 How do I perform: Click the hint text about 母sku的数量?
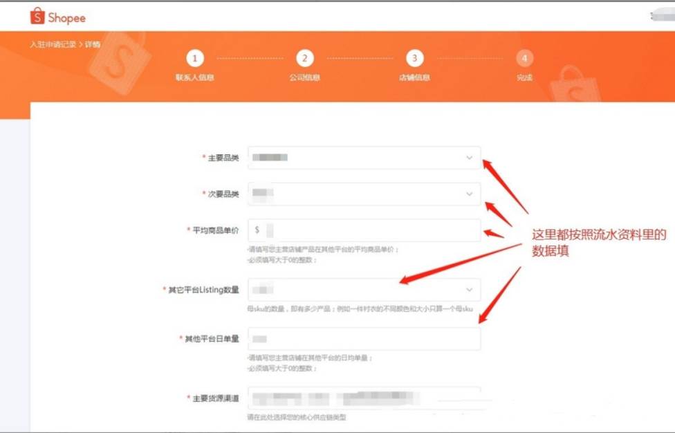360,308
